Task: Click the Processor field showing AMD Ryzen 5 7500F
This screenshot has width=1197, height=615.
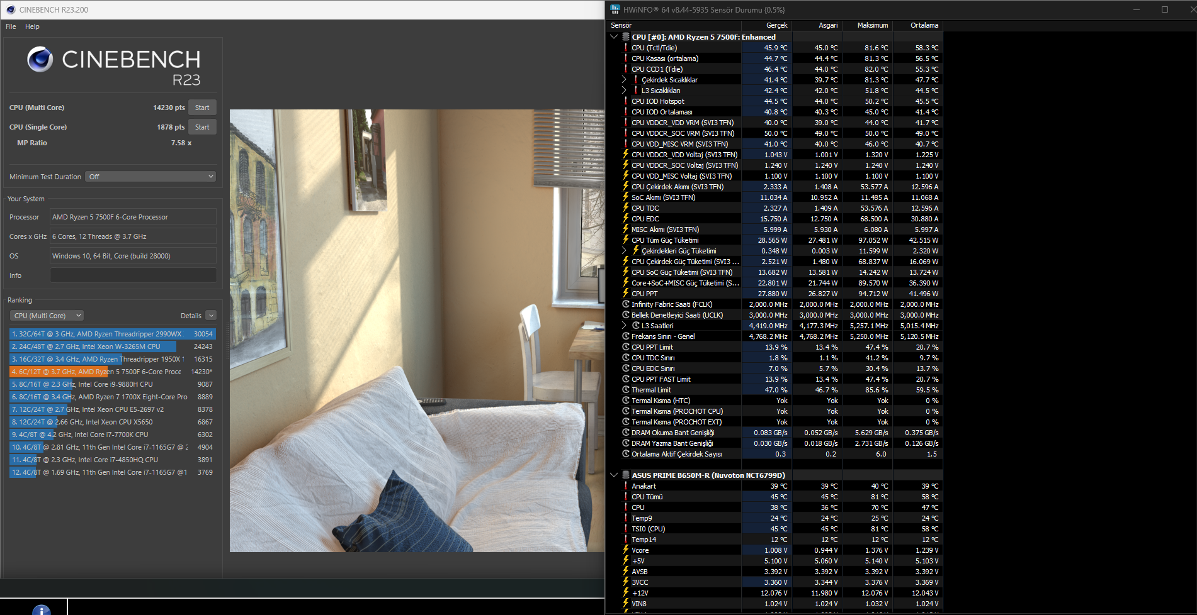Action: [133, 217]
